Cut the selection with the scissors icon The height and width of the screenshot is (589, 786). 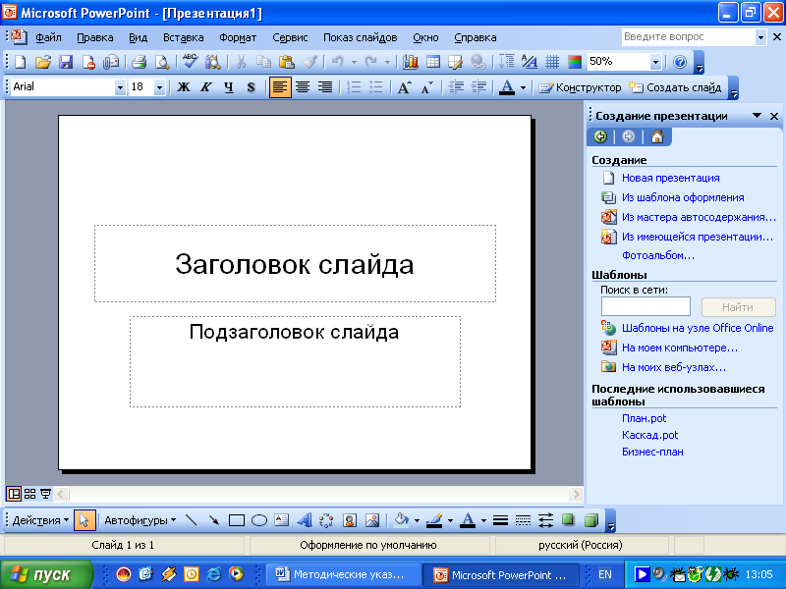(x=241, y=62)
